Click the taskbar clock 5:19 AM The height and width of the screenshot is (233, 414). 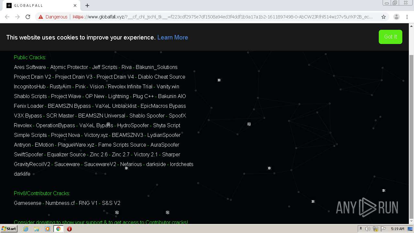point(398,229)
